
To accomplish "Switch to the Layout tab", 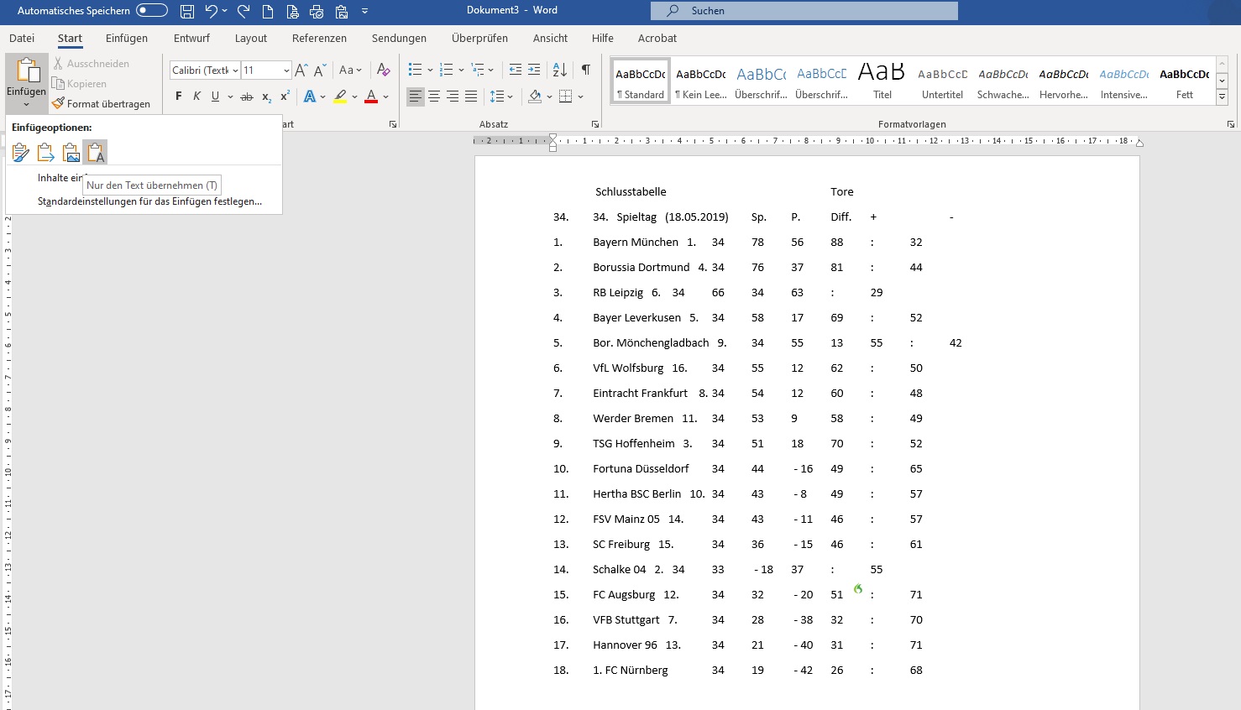I will pos(251,38).
